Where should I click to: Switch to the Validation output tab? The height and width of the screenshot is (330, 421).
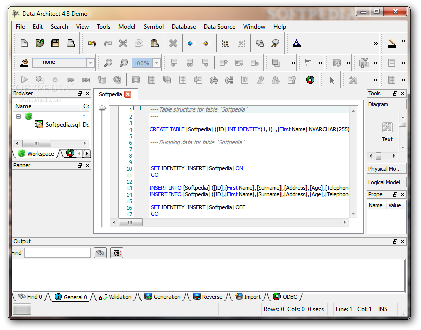115,297
